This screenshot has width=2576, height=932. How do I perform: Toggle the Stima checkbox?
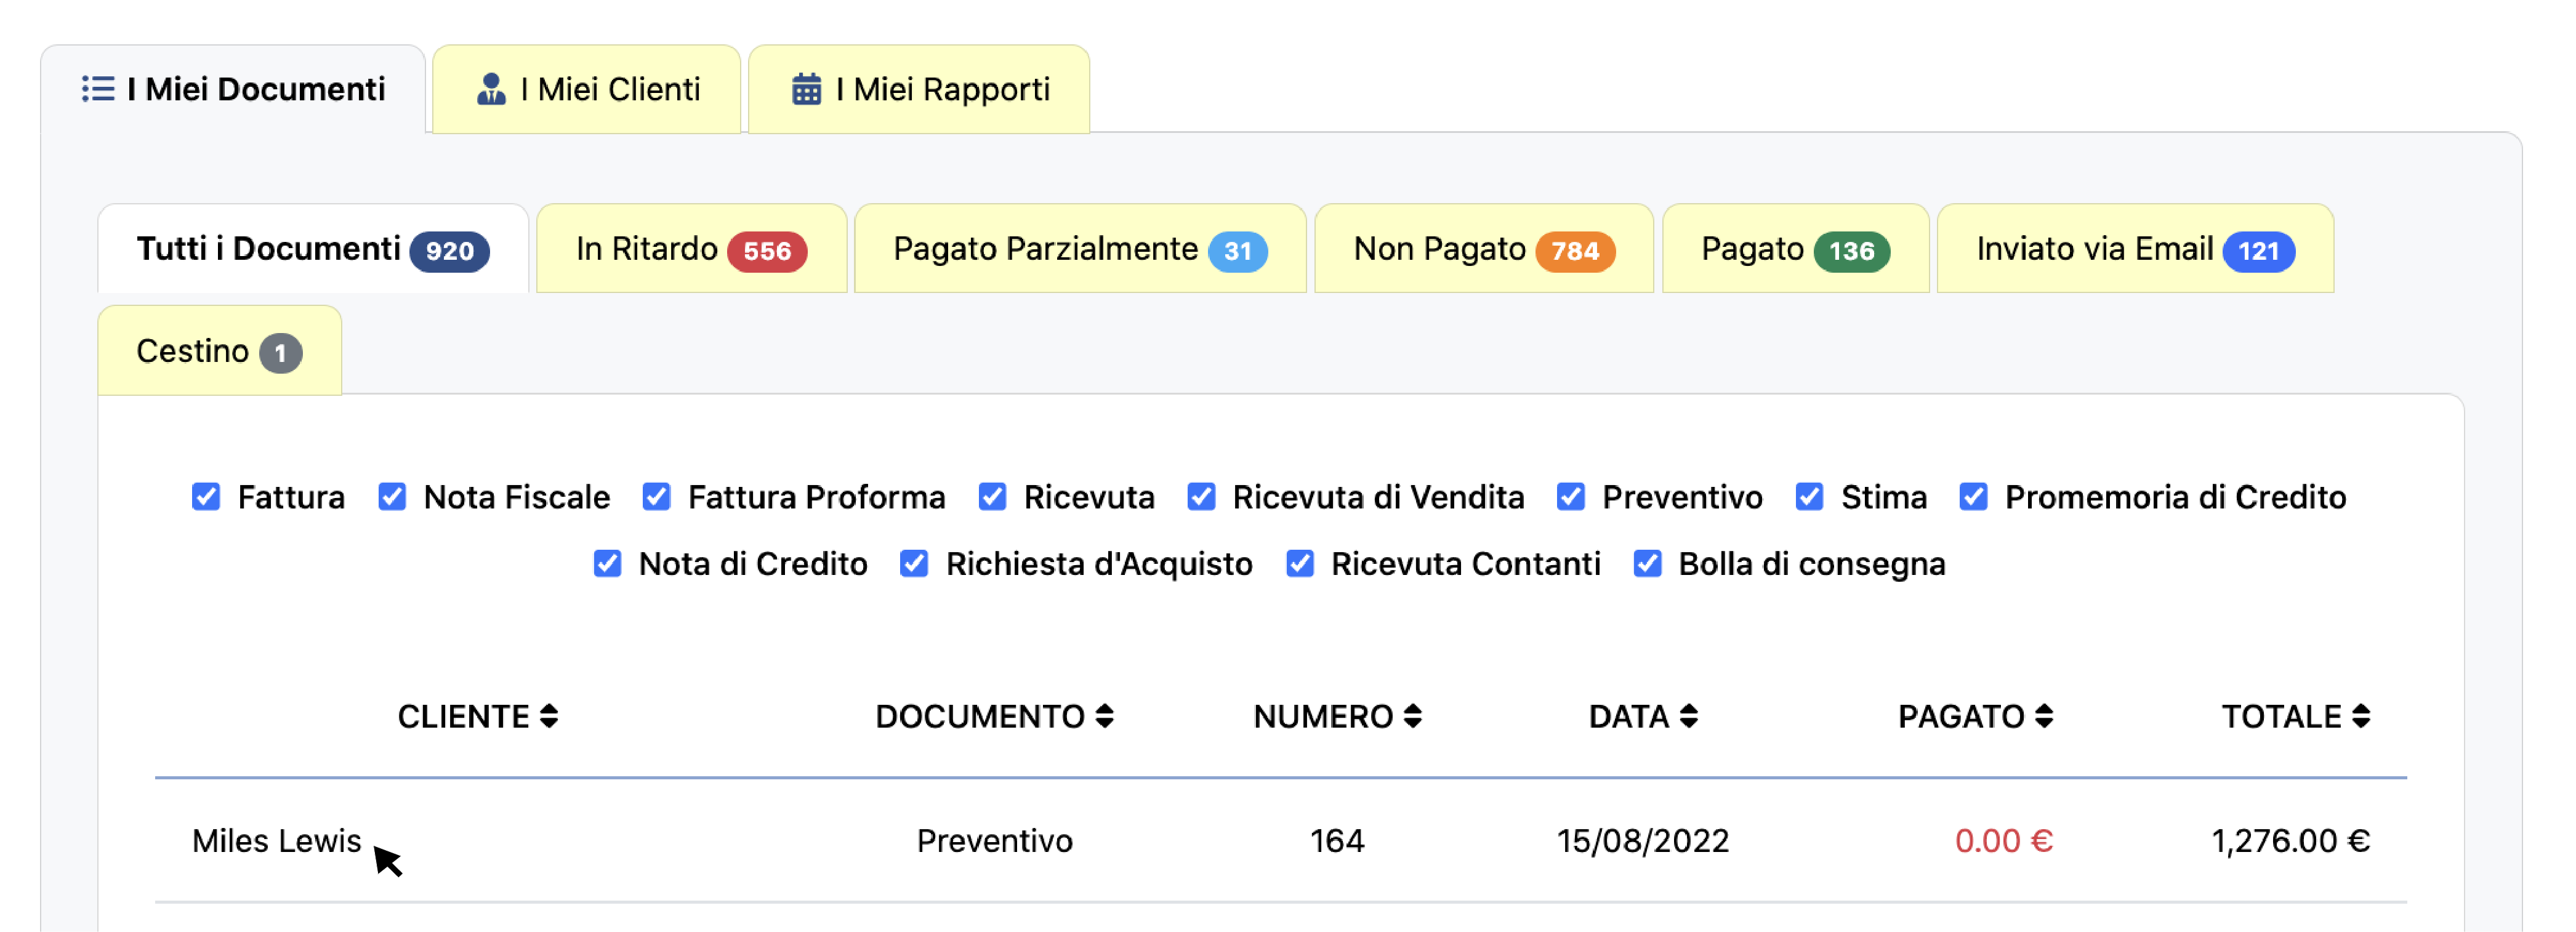pos(1809,497)
